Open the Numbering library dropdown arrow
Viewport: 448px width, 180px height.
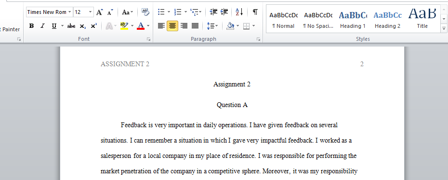coord(185,12)
